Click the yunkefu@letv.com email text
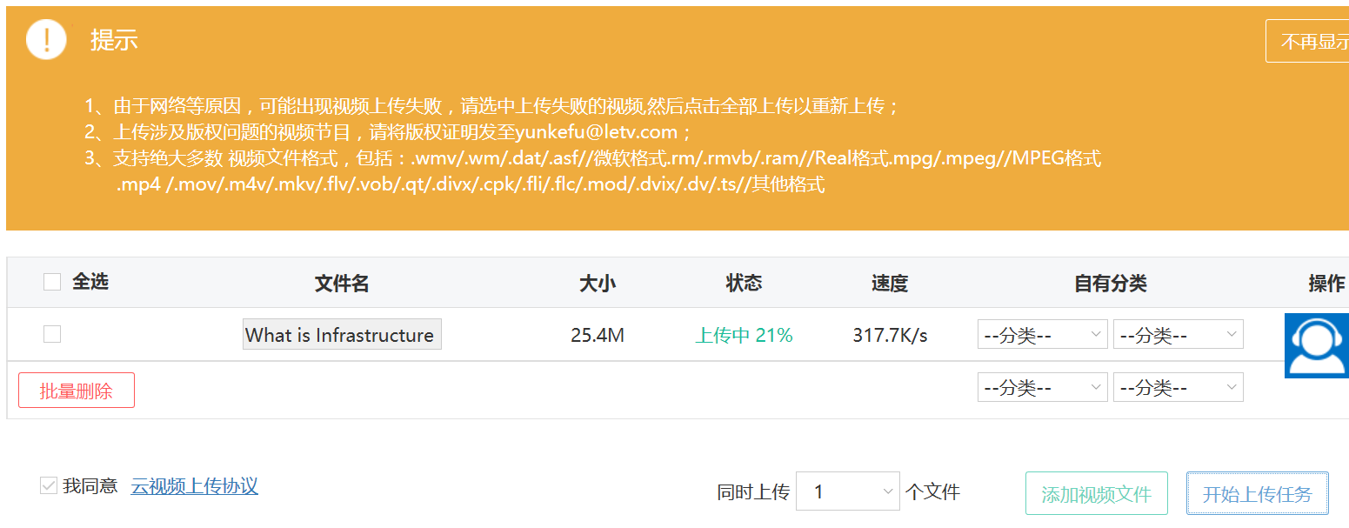The image size is (1349, 528). tap(596, 132)
